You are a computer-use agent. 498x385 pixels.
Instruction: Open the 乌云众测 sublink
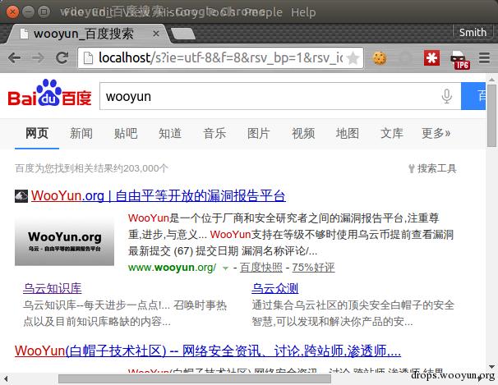pyautogui.click(x=275, y=288)
